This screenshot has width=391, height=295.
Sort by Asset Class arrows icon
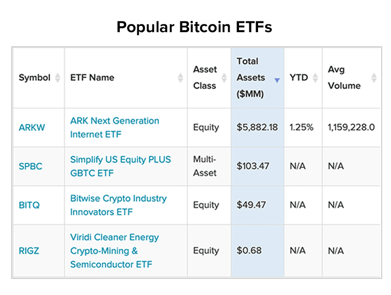coord(224,78)
